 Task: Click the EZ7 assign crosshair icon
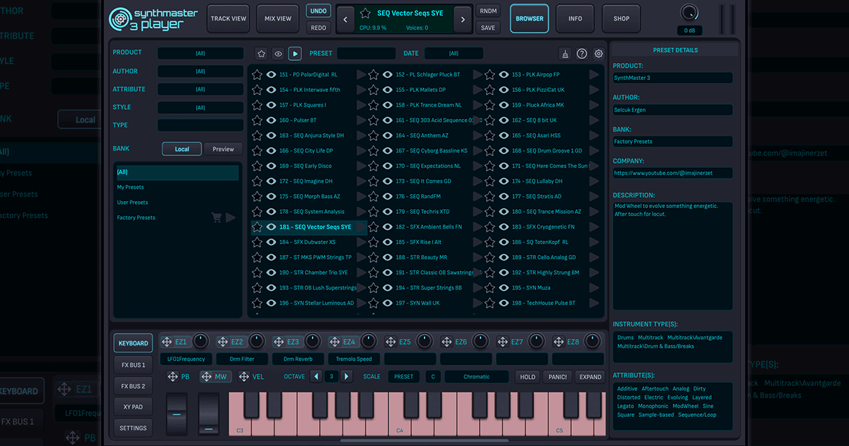pos(503,342)
